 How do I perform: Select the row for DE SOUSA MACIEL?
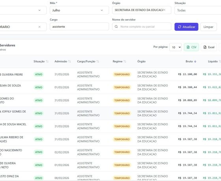(x=110, y=126)
